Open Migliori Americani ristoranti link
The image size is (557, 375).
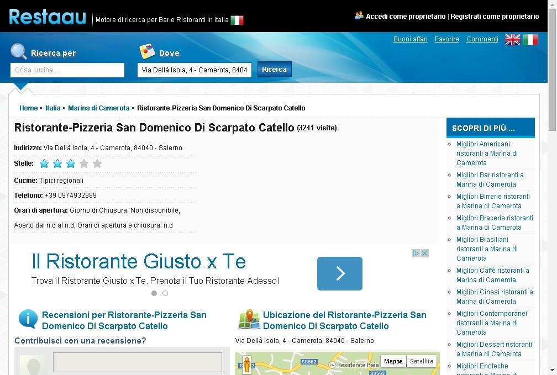coord(487,154)
